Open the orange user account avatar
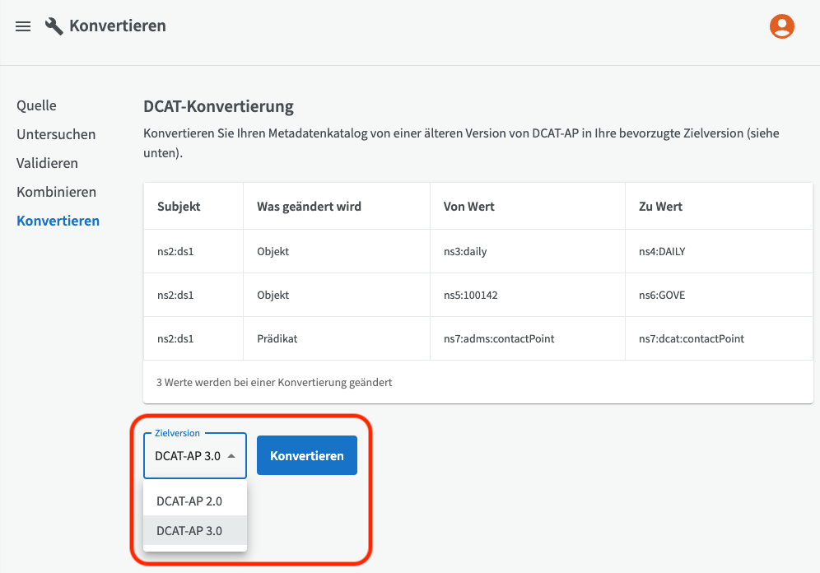Image resolution: width=820 pixels, height=573 pixels. [781, 26]
